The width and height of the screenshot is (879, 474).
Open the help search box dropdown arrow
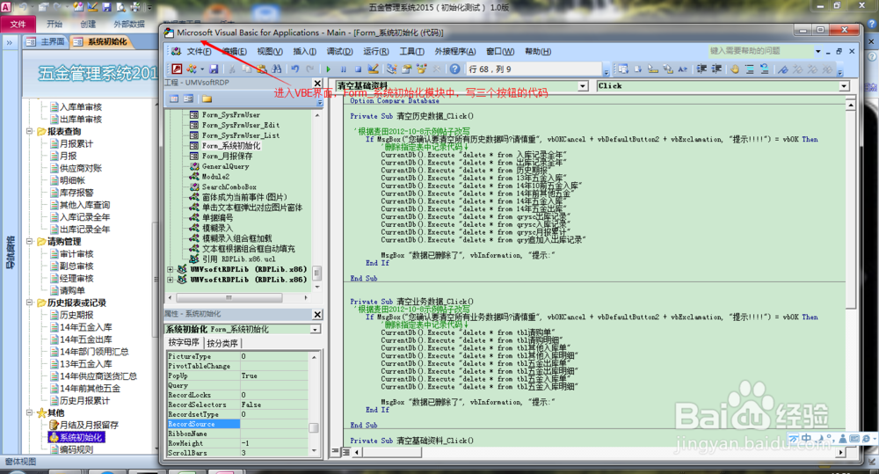817,51
